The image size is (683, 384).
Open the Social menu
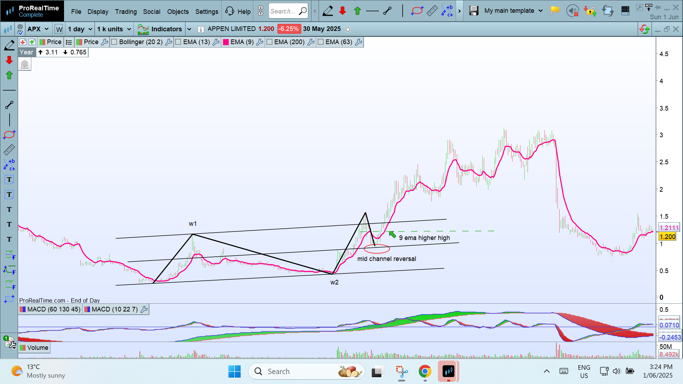(x=152, y=11)
